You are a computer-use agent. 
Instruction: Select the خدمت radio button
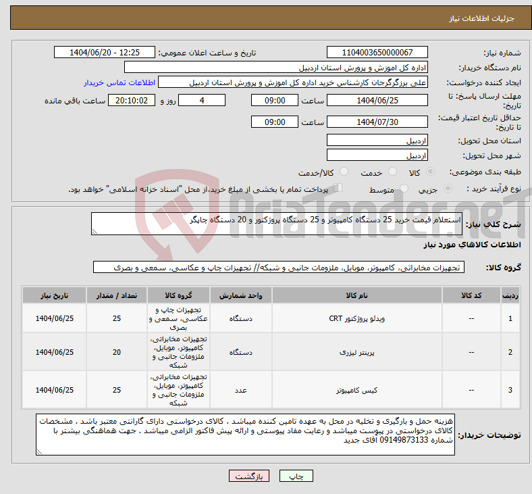(392, 172)
